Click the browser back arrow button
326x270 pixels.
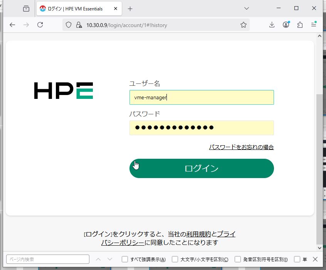[x=12, y=25]
